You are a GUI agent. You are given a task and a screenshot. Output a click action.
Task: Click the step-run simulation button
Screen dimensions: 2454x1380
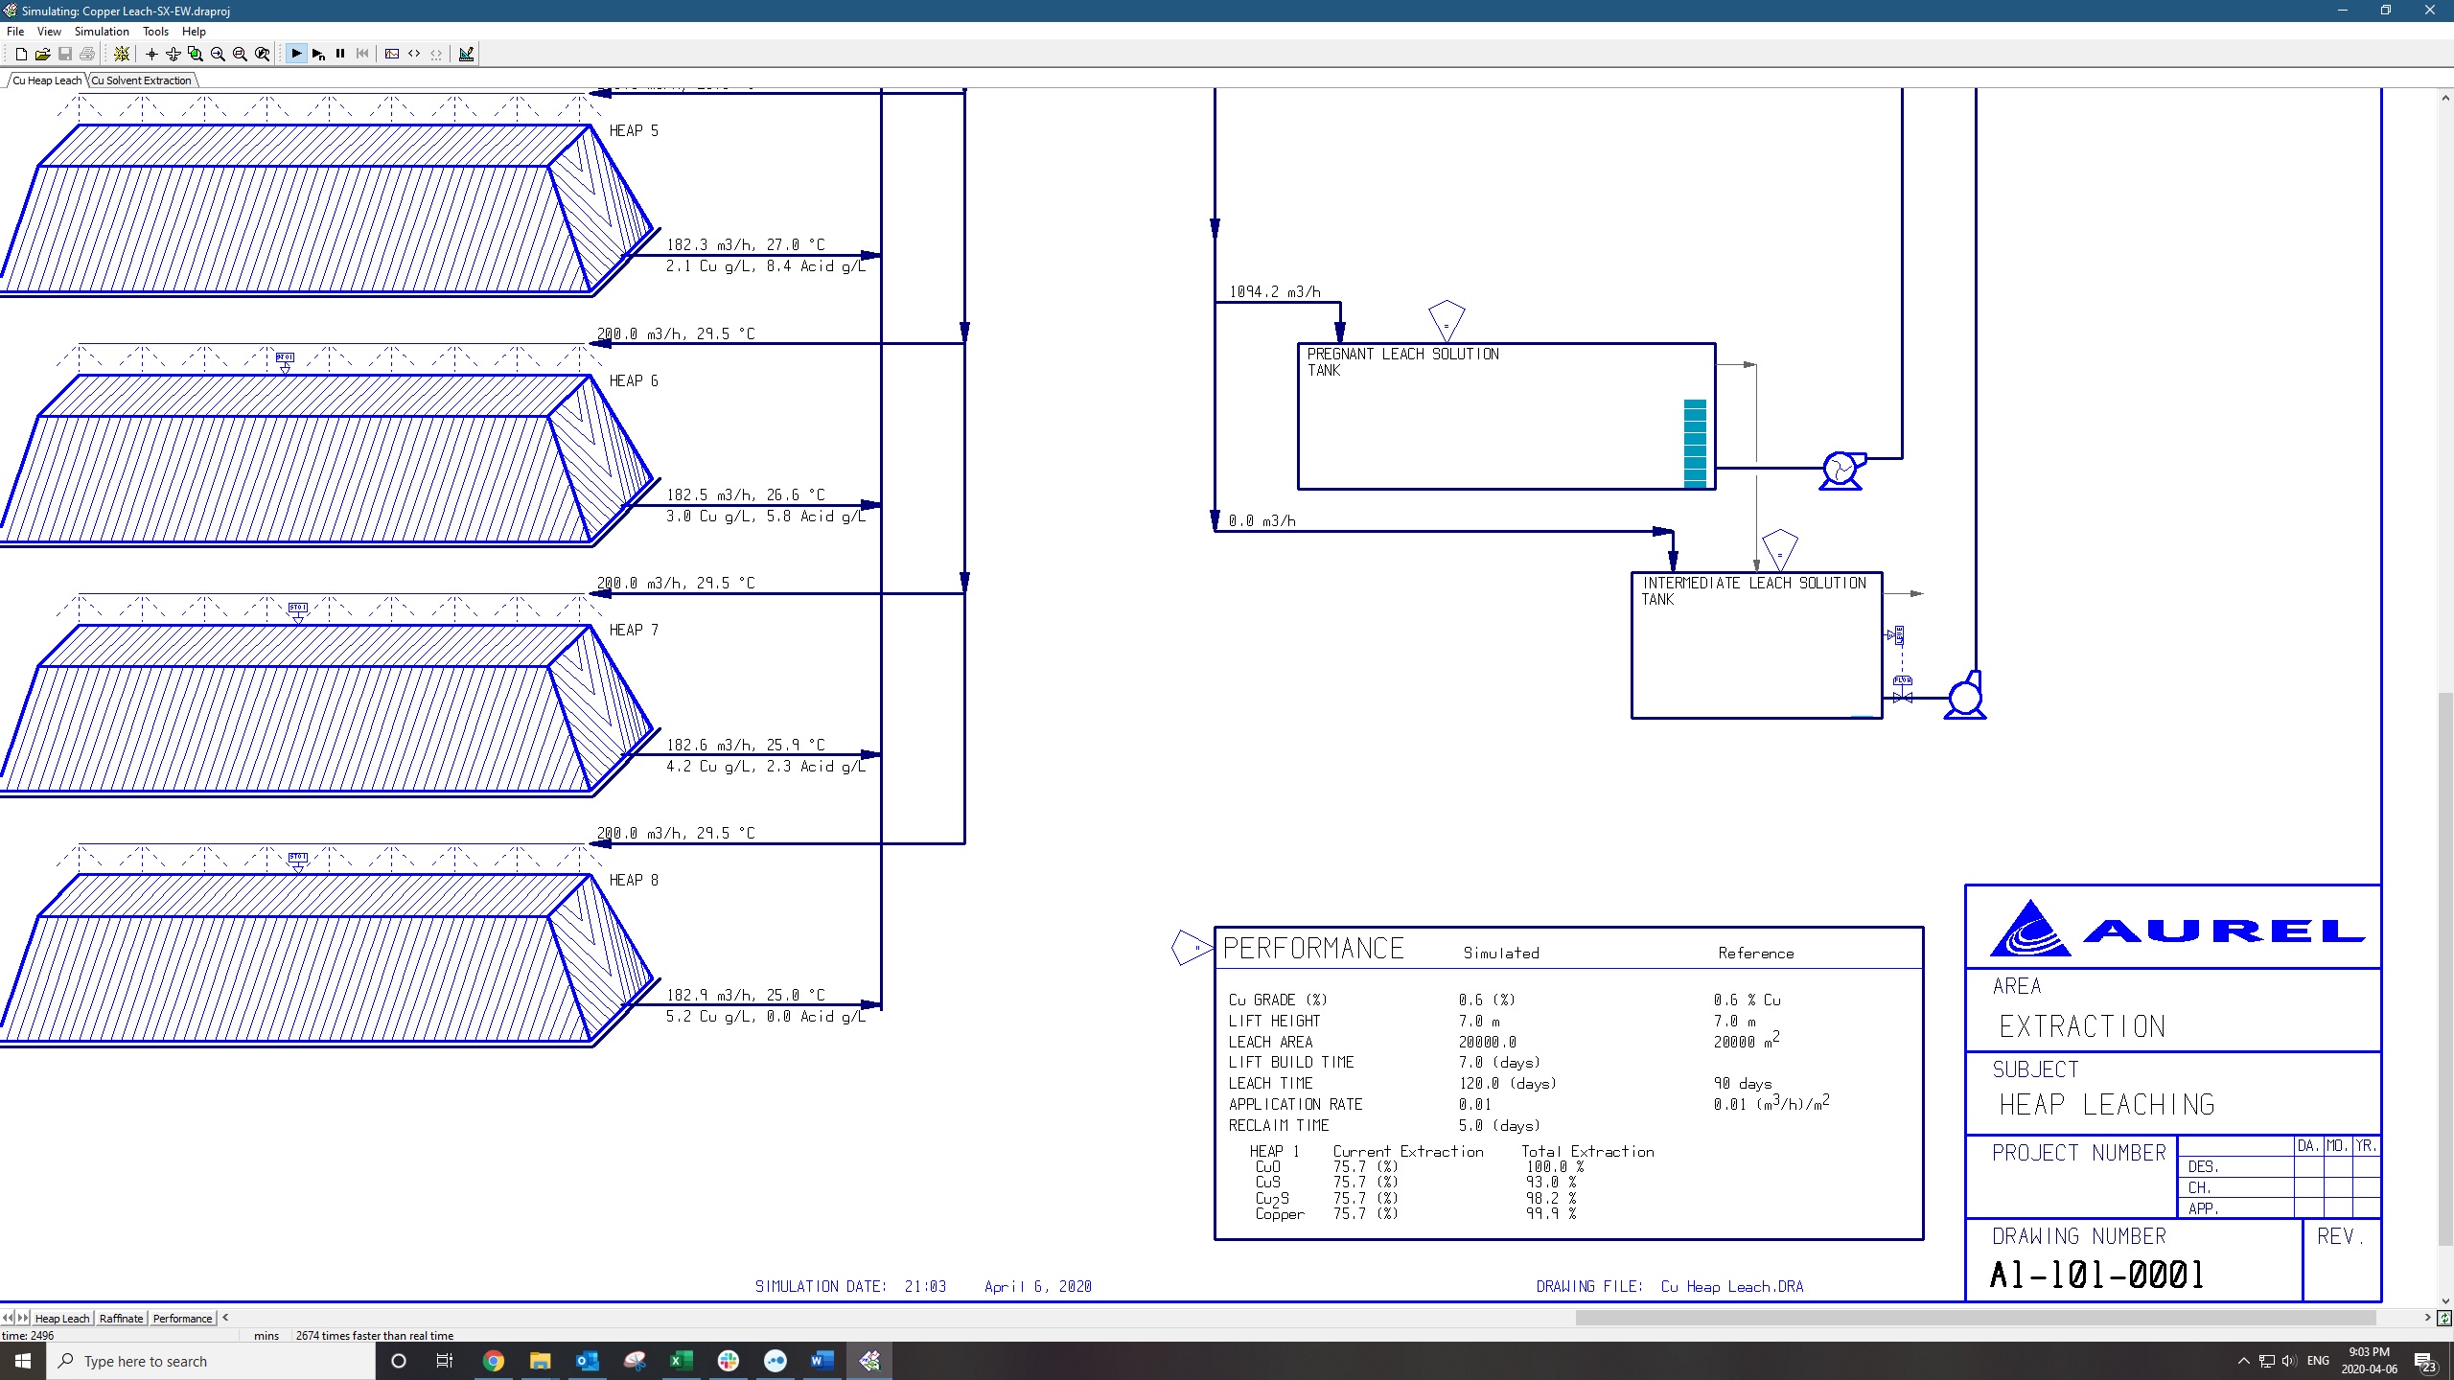(x=318, y=54)
